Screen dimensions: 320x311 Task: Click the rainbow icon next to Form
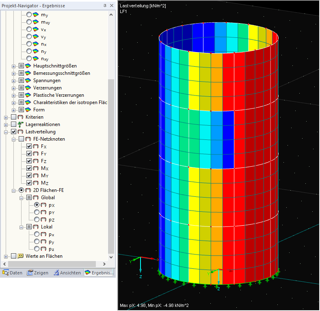(28, 110)
